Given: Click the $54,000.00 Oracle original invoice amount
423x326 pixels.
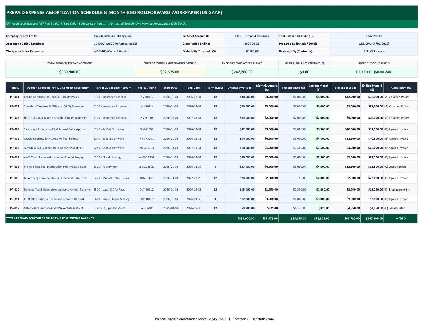Looking at the screenshot, I should (x=240, y=139).
